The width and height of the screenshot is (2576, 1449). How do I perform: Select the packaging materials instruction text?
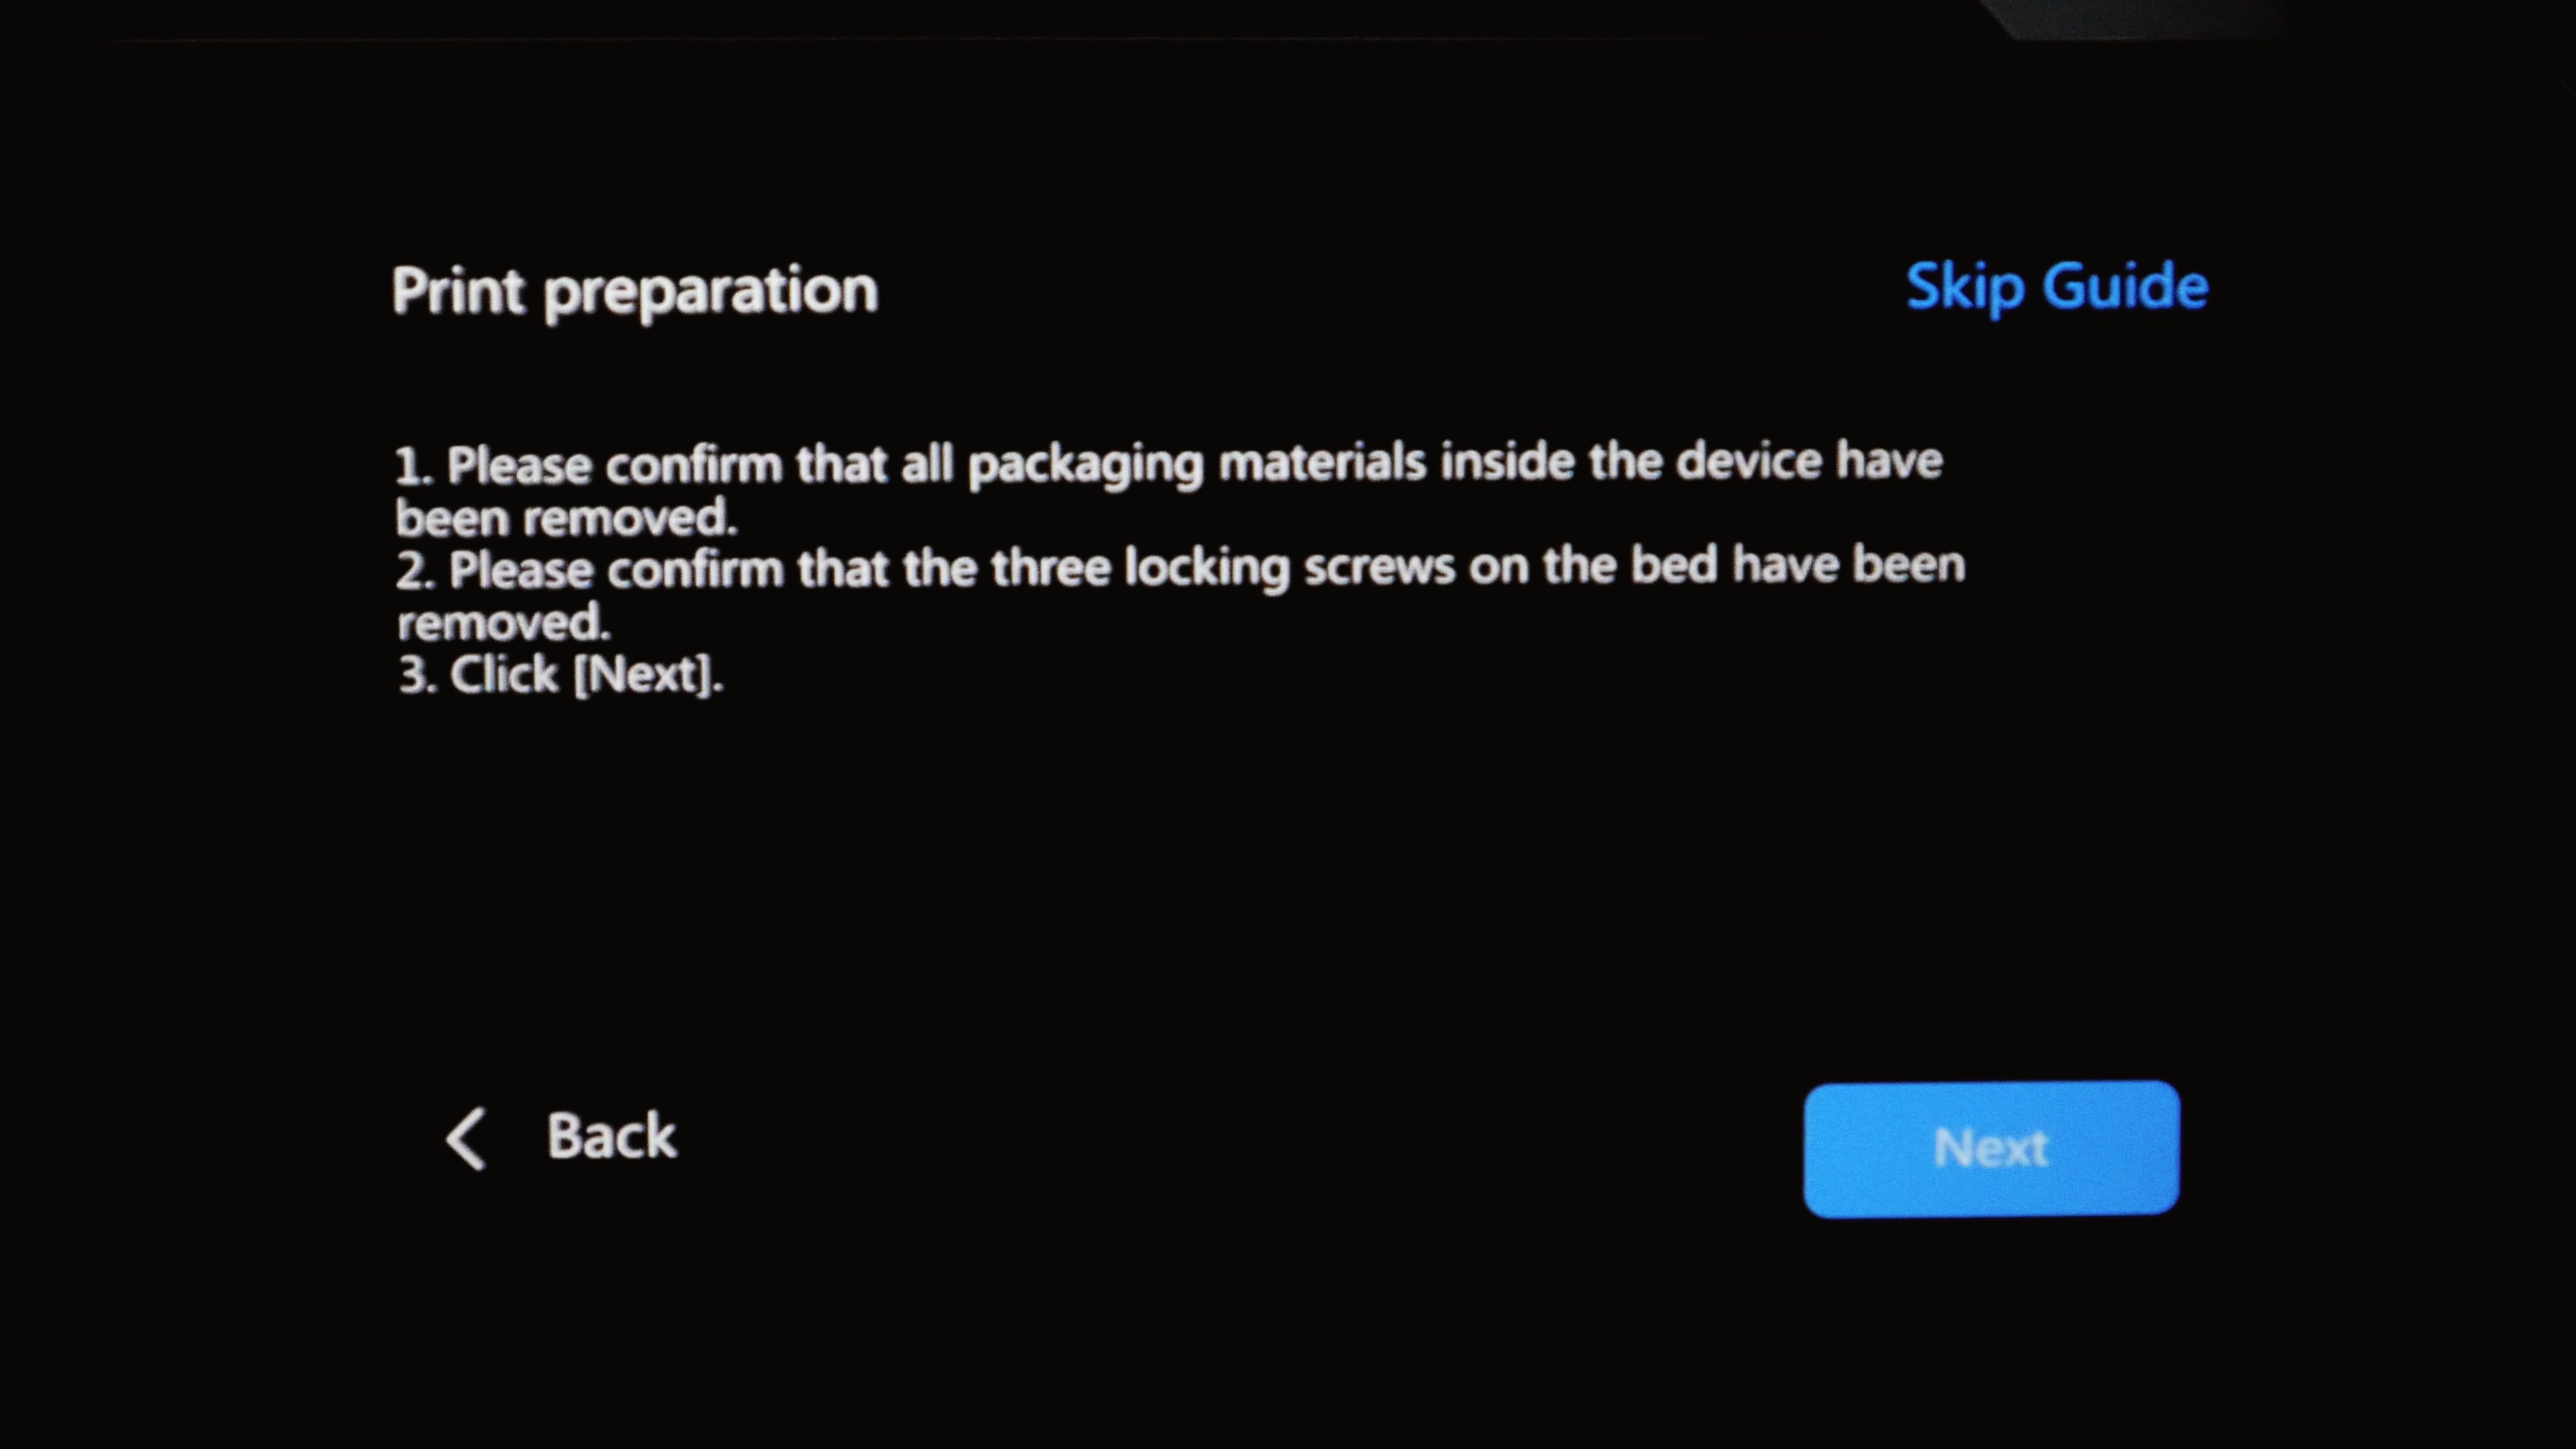point(1168,464)
